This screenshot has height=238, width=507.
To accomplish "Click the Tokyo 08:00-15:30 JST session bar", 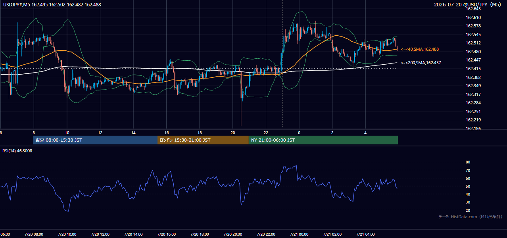I will pos(95,140).
